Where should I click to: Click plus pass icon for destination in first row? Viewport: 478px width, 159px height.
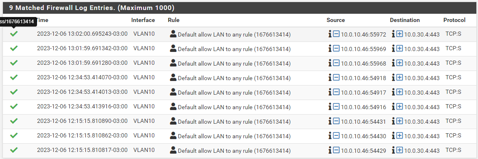[x=400, y=34]
